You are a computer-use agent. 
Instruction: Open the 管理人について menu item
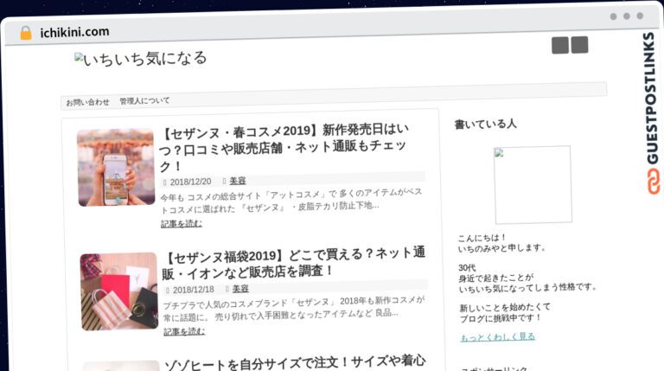(144, 101)
